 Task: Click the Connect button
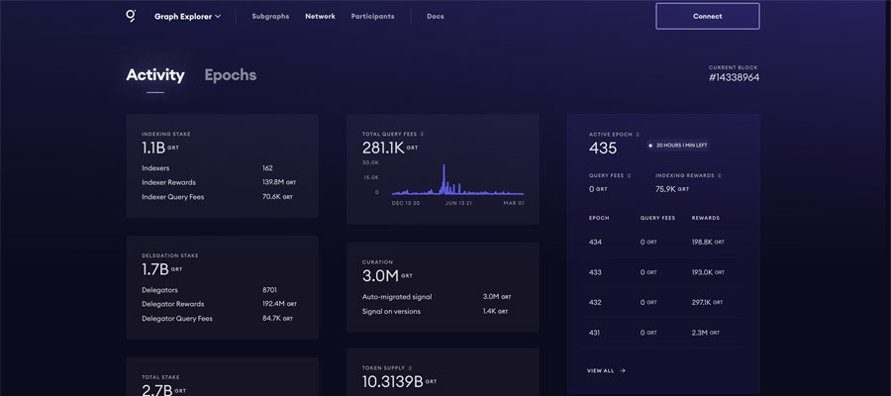(708, 16)
